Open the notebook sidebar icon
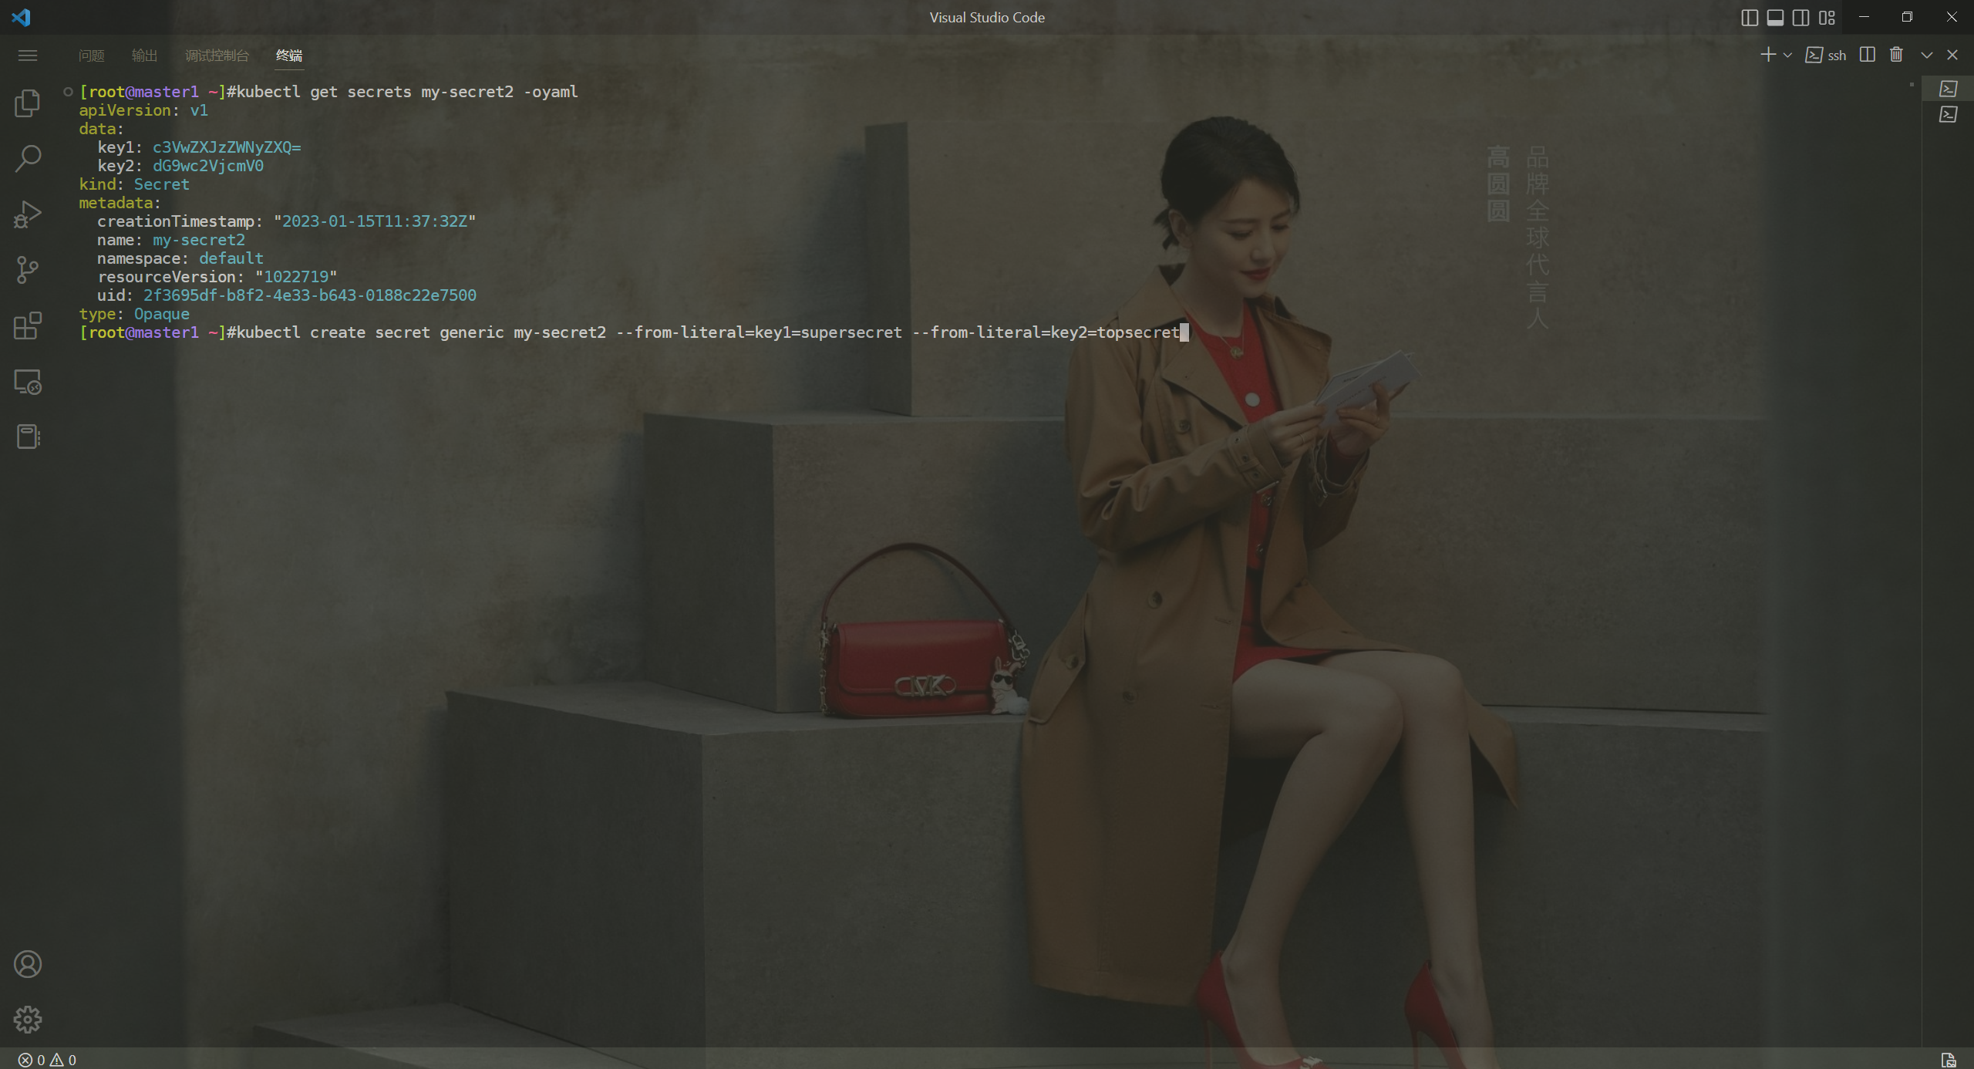The image size is (1974, 1069). (28, 437)
